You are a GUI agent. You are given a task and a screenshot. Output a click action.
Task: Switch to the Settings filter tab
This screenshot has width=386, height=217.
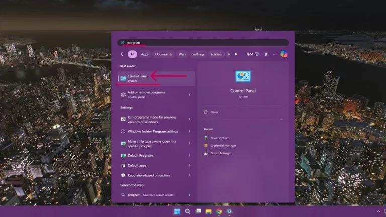[x=198, y=54]
